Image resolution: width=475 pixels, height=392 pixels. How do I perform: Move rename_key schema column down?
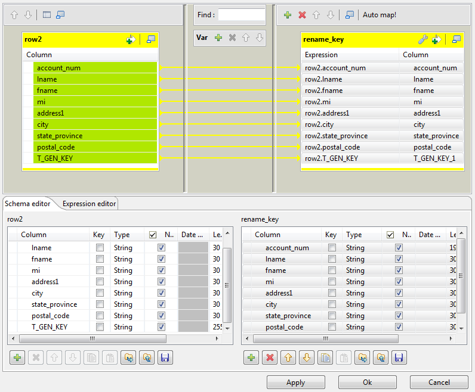click(x=306, y=357)
